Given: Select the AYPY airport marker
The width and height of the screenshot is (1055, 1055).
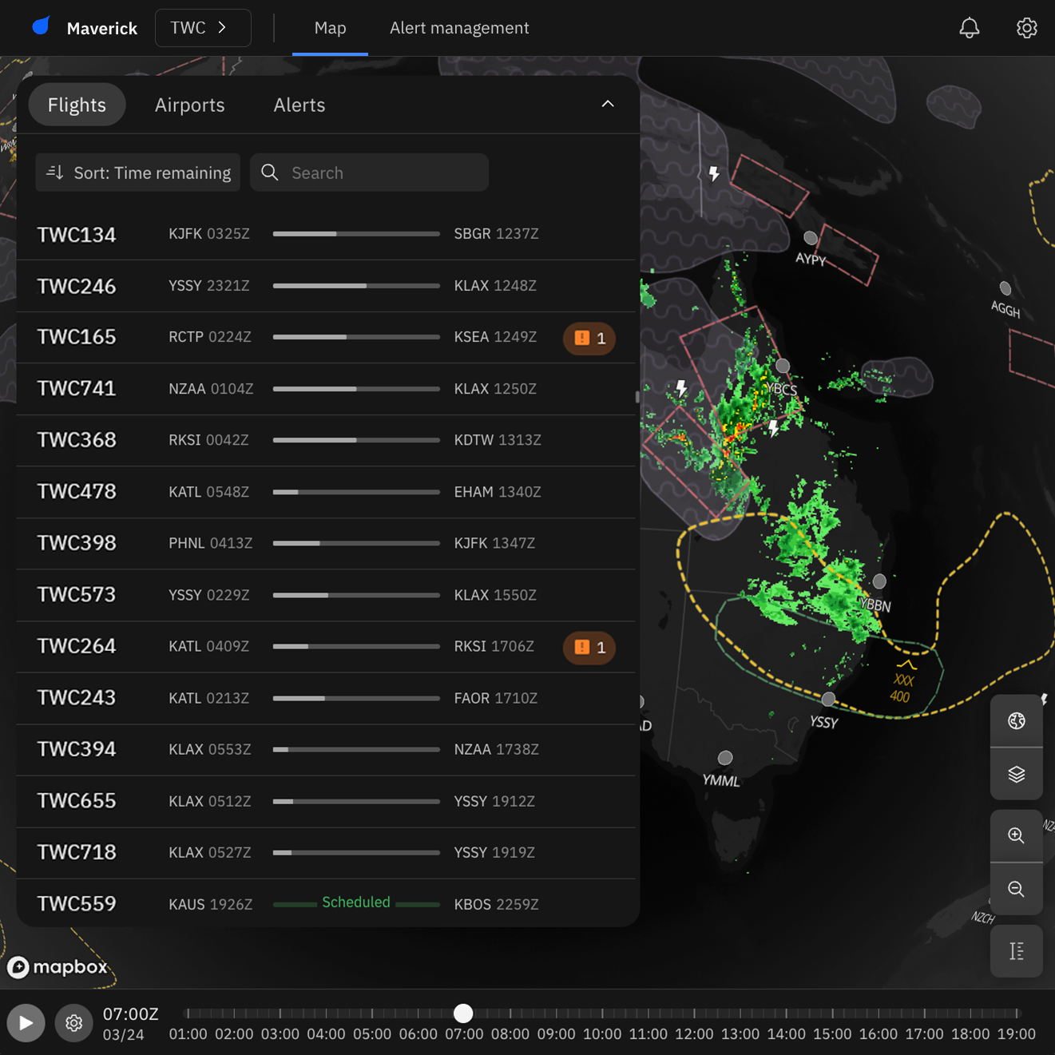Looking at the screenshot, I should pos(811,238).
